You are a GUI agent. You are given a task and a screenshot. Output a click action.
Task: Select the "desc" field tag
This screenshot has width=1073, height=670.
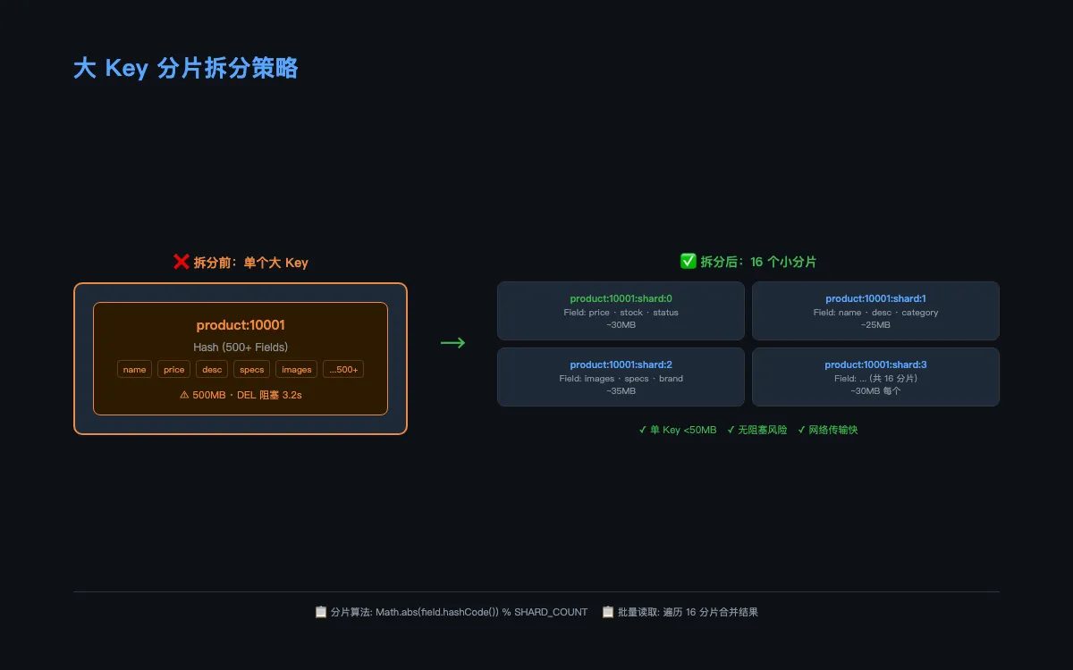coord(212,369)
